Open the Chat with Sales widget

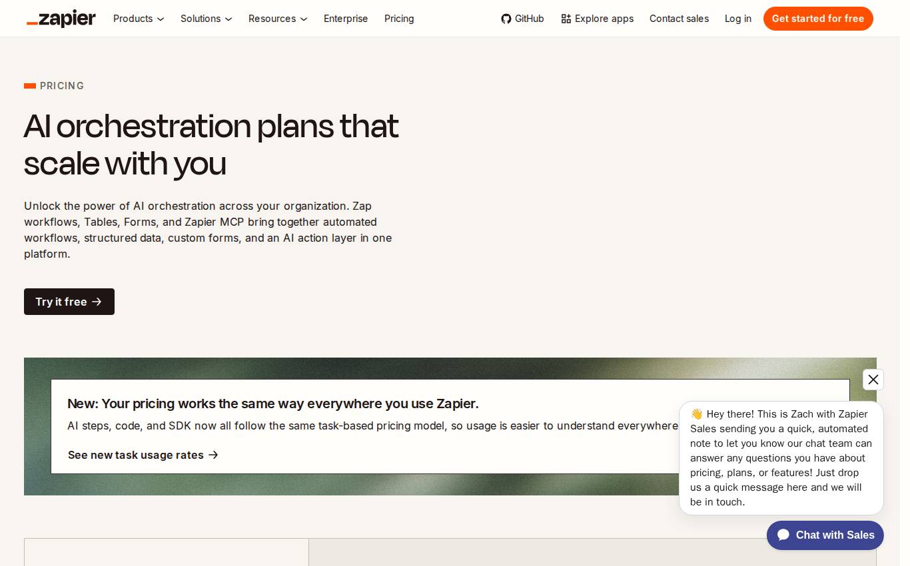pyautogui.click(x=825, y=535)
